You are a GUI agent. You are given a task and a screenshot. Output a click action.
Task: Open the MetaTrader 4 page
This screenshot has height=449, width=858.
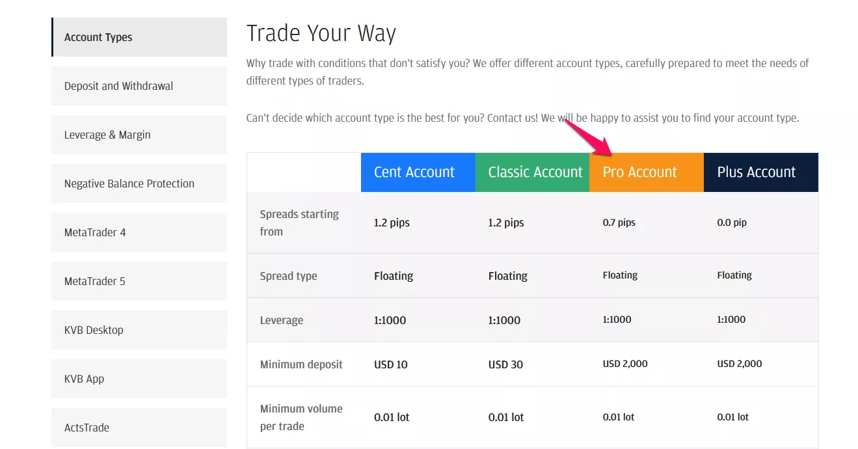[139, 232]
